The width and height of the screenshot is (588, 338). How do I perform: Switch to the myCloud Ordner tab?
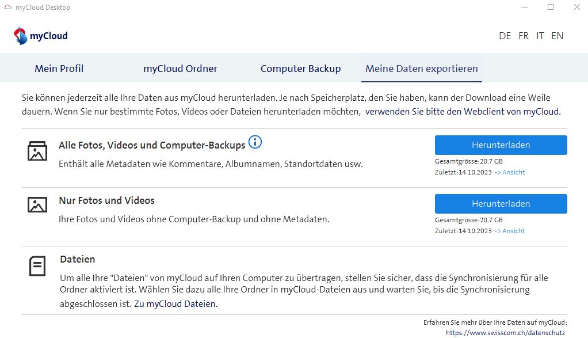click(x=180, y=69)
